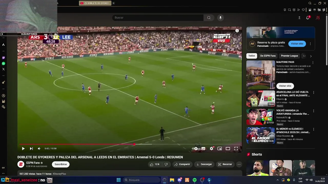The image size is (328, 184).
Task: Open video player settings gear
Action: [x=211, y=148]
